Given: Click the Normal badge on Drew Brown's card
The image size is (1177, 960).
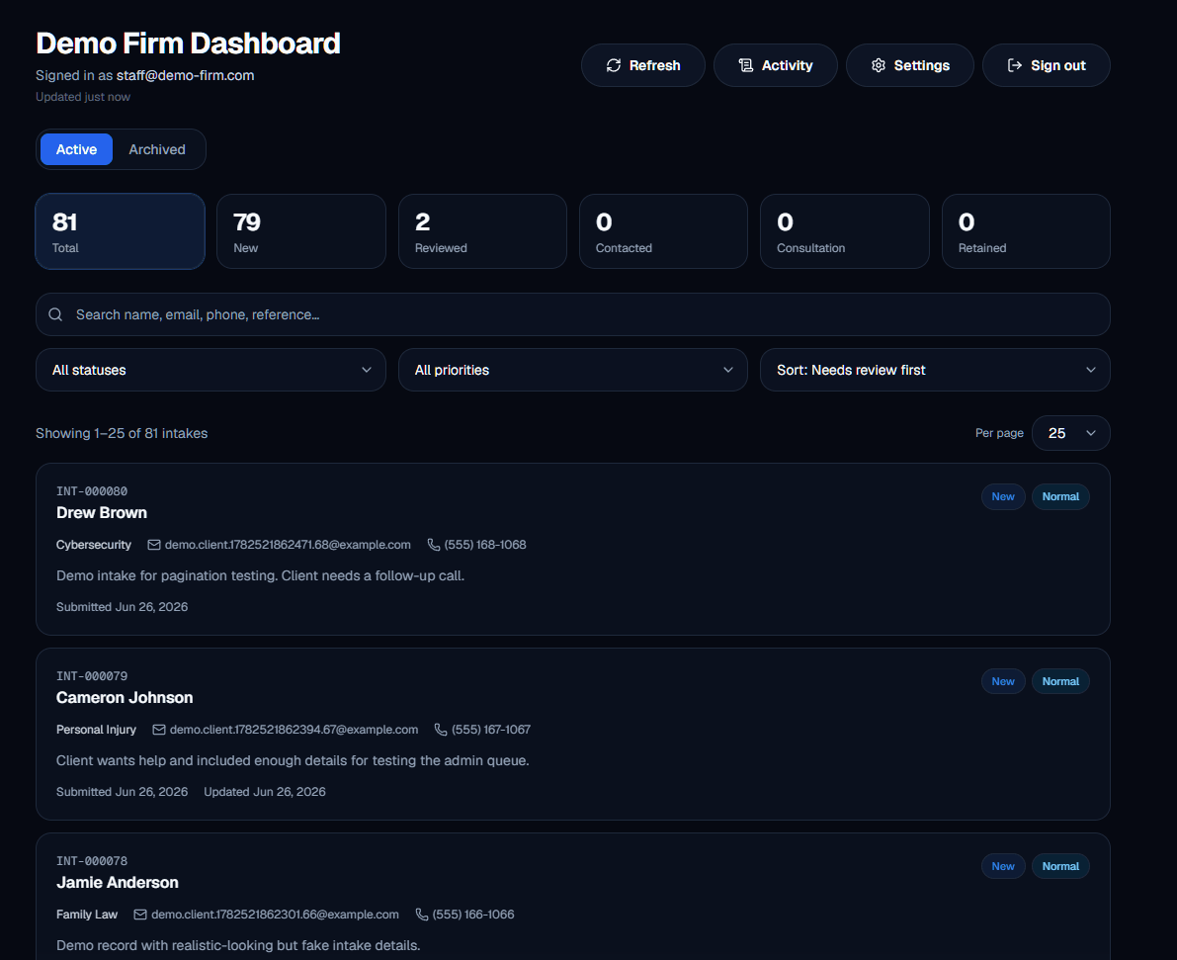Looking at the screenshot, I should tap(1060, 496).
